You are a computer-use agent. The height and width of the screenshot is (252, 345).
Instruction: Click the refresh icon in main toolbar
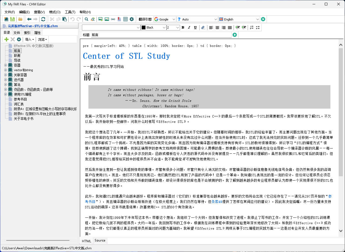coord(43,19)
